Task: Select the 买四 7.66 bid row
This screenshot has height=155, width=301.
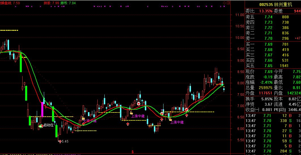Action: coord(273,60)
